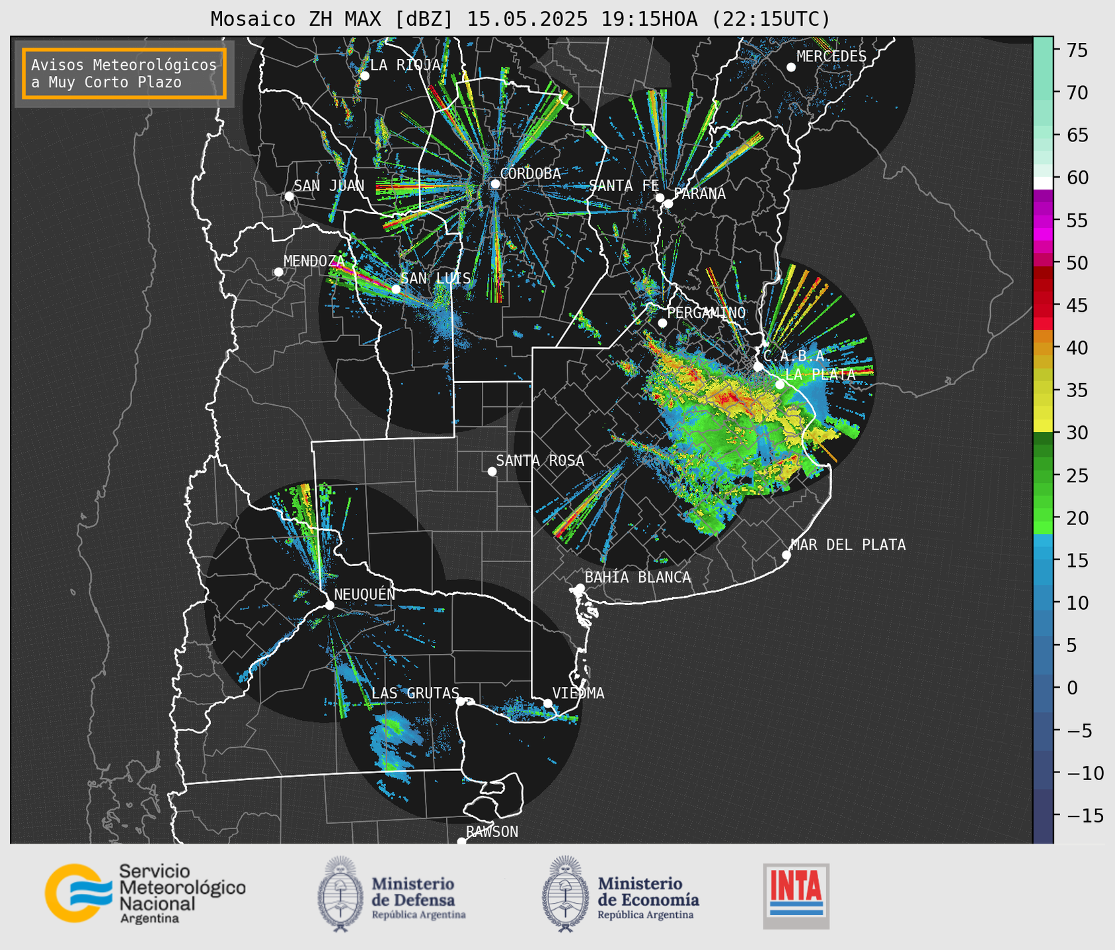Click the −15 value on the color scale

coord(1084,815)
